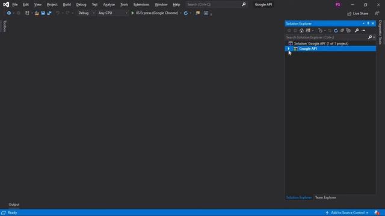
Task: Switch views icon in Solution Explorer
Action: coord(308,31)
